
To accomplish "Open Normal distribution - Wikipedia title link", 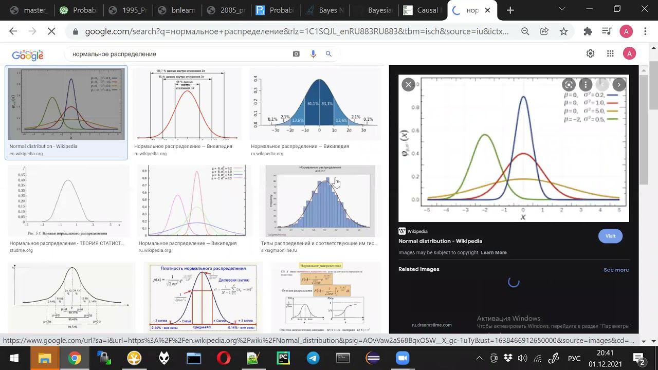I will pyautogui.click(x=440, y=241).
